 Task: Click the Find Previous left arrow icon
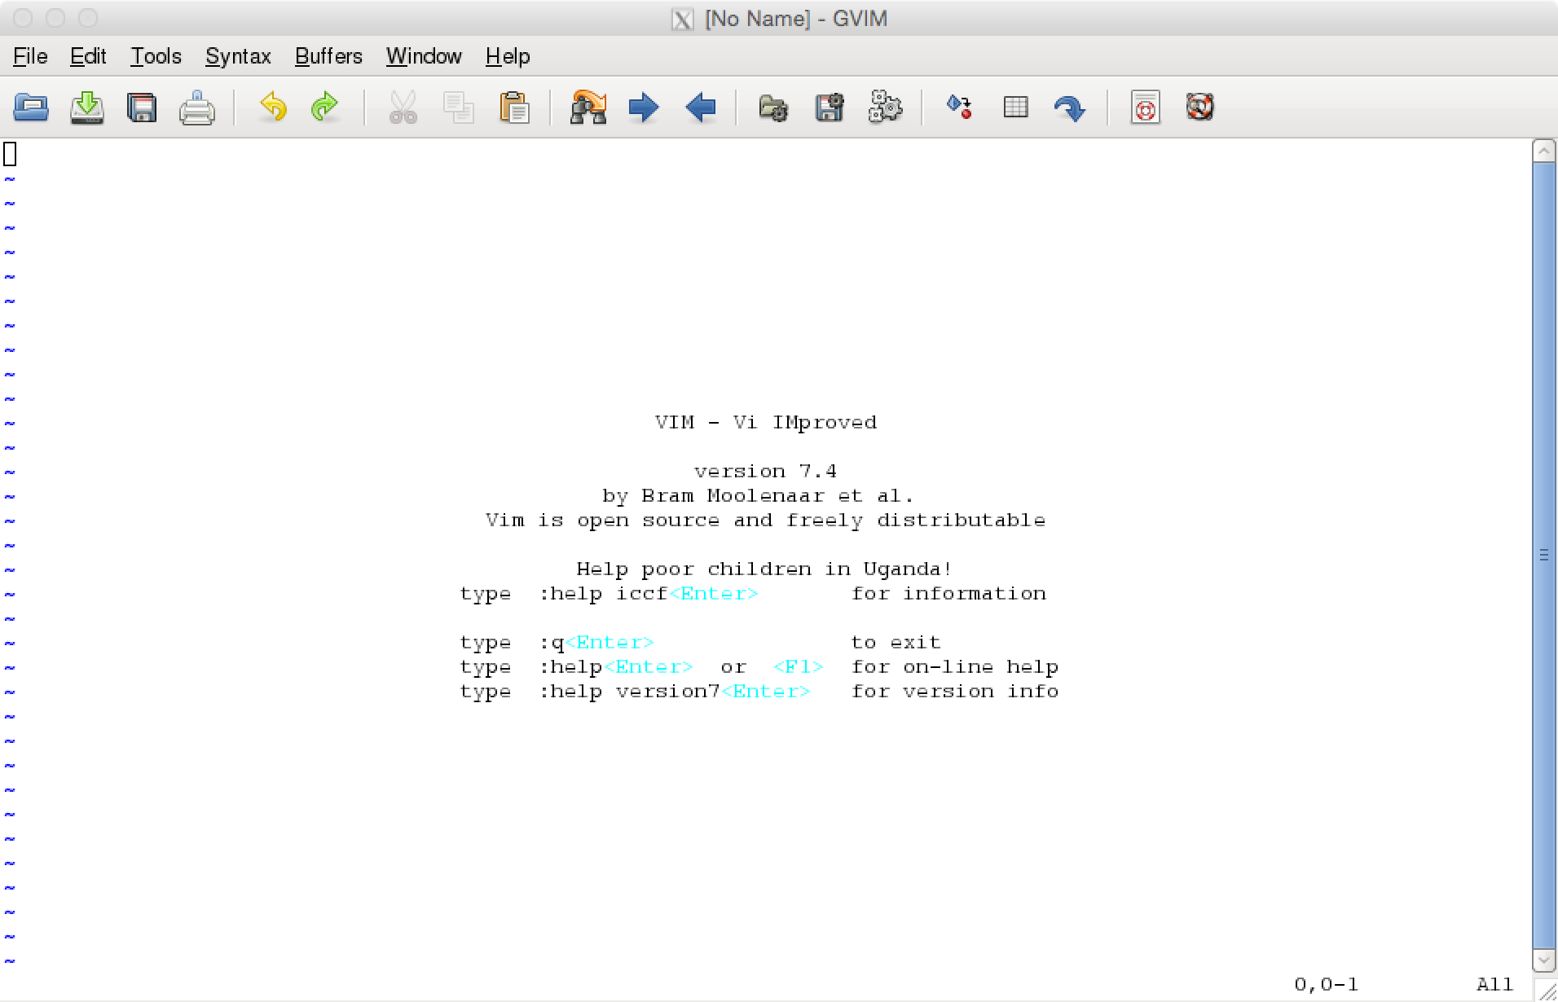click(700, 108)
